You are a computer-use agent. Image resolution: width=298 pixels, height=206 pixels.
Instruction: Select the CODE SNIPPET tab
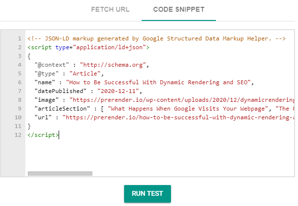(x=179, y=9)
